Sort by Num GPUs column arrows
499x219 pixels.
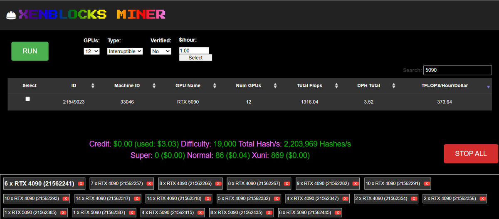(275, 86)
